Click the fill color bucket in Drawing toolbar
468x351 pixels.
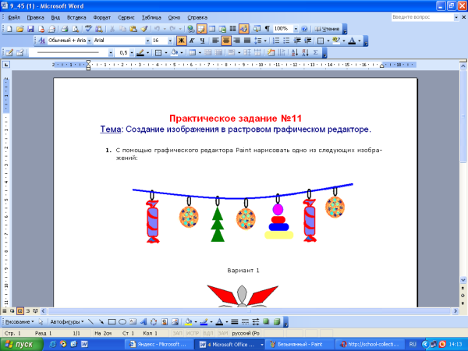(x=188, y=321)
